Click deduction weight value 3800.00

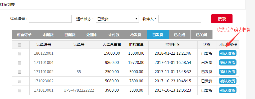(136, 90)
